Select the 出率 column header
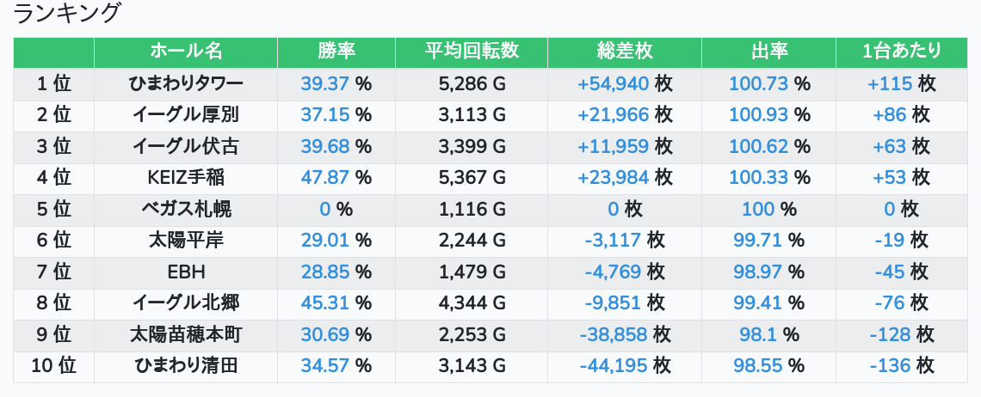981x397 pixels. [x=769, y=52]
